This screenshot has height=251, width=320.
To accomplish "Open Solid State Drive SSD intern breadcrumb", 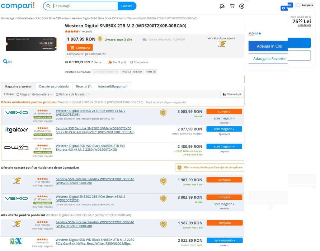I will (x=52, y=18).
